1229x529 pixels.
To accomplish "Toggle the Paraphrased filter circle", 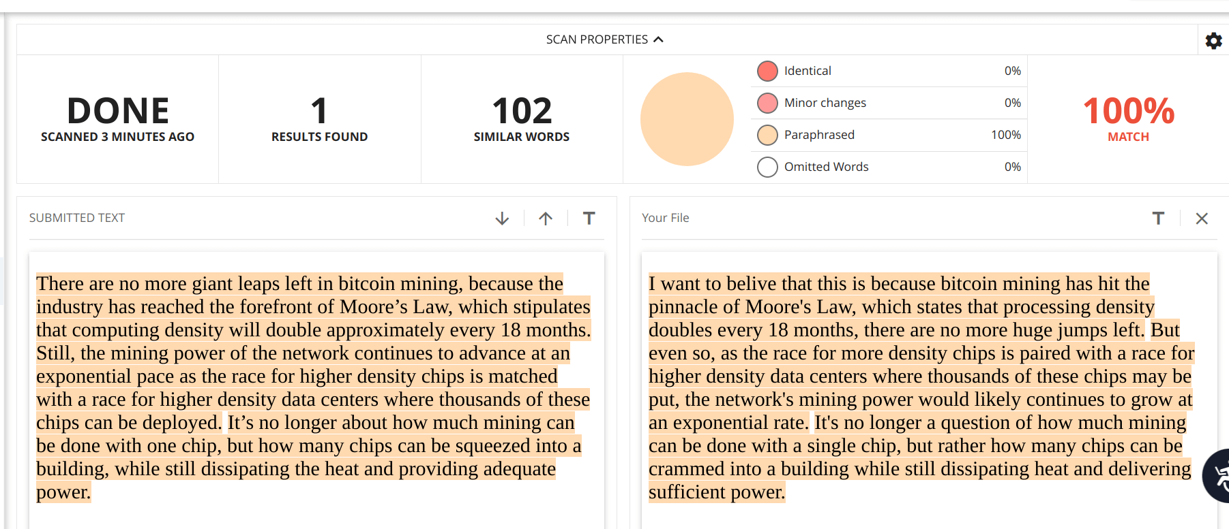I will [x=767, y=135].
